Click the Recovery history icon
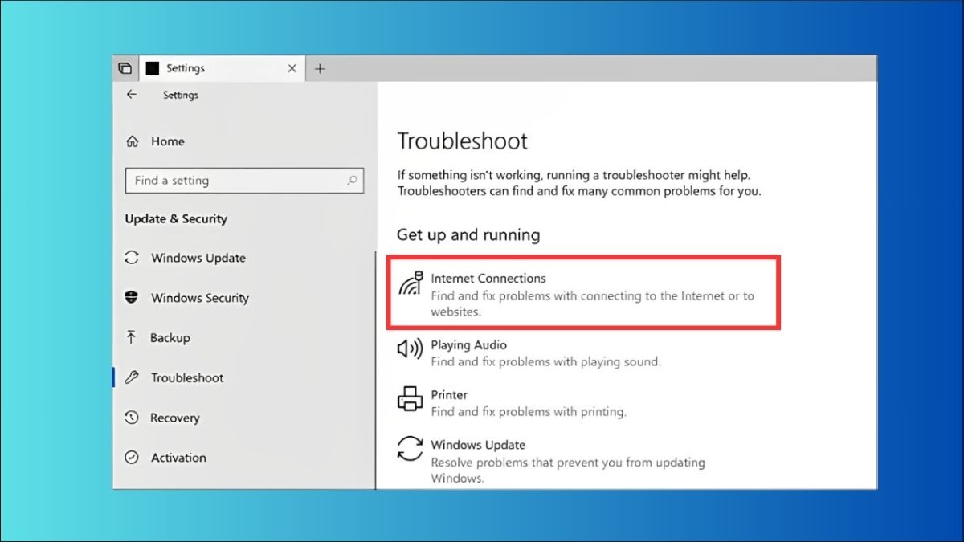This screenshot has width=964, height=542. pyautogui.click(x=132, y=418)
